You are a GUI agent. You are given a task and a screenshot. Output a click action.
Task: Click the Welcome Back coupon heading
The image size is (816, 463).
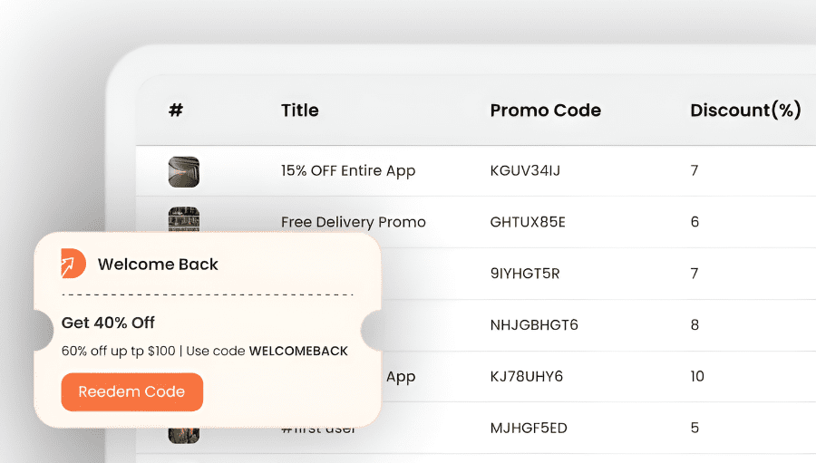pos(158,265)
